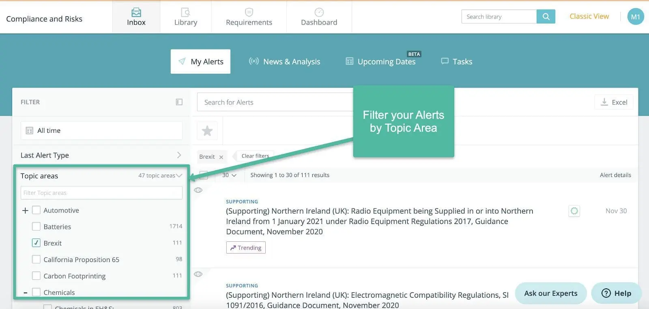This screenshot has width=649, height=309.
Task: Open Upcoming Dates tab
Action: 380,62
